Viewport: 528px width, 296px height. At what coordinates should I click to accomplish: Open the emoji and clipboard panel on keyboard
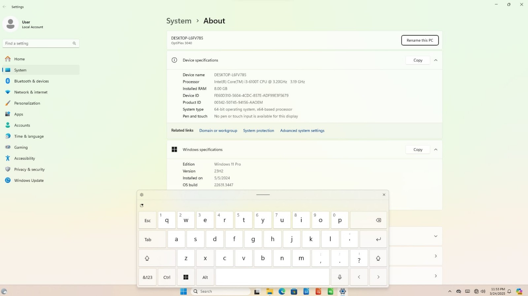point(142,205)
